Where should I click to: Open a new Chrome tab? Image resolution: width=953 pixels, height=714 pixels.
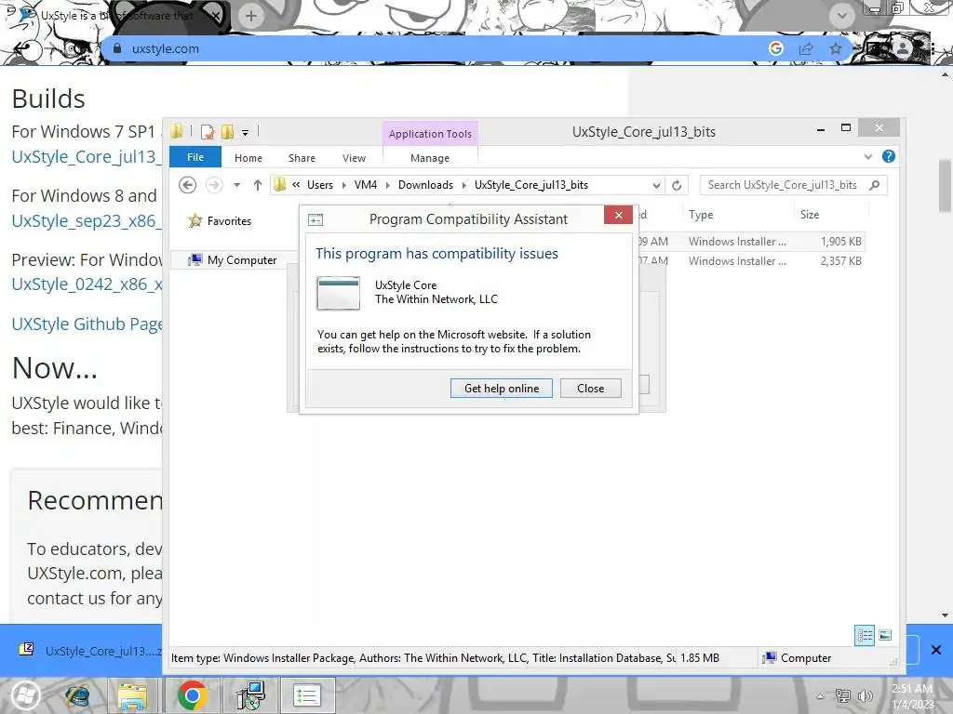pos(251,16)
